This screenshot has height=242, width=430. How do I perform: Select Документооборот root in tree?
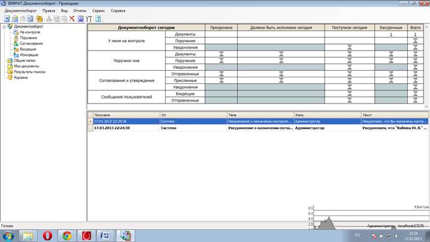[x=29, y=27]
